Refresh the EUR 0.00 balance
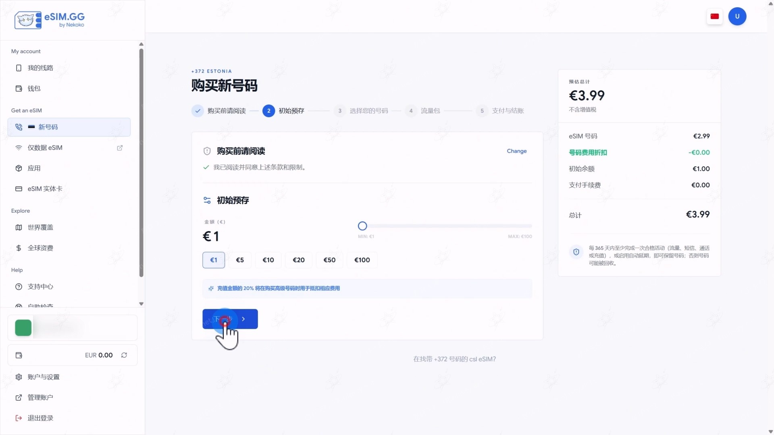 coord(124,355)
